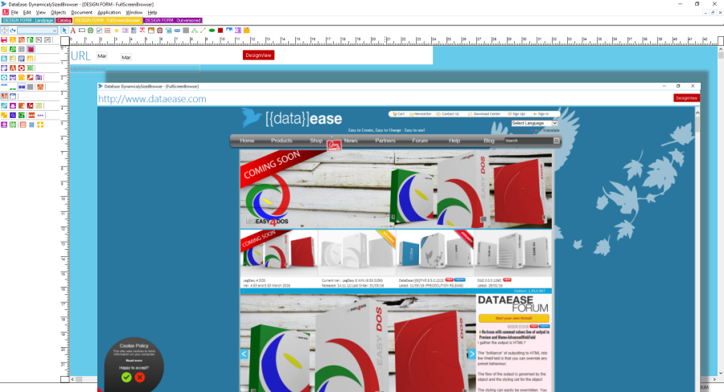This screenshot has height=392, width=724.
Task: Open the Application menu
Action: coord(109,13)
